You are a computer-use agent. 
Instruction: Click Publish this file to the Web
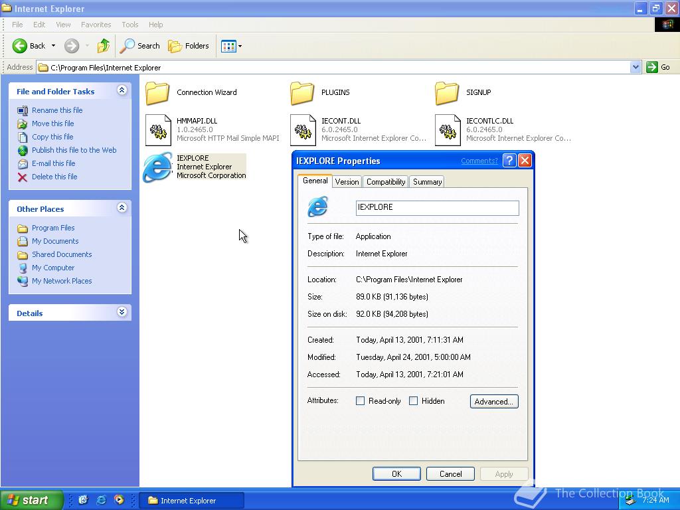74,150
